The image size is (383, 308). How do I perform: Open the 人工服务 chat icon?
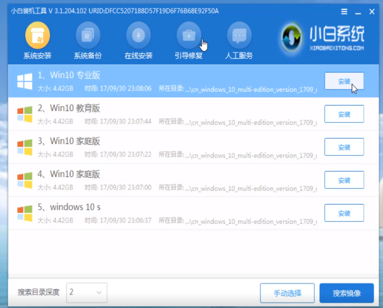239,36
